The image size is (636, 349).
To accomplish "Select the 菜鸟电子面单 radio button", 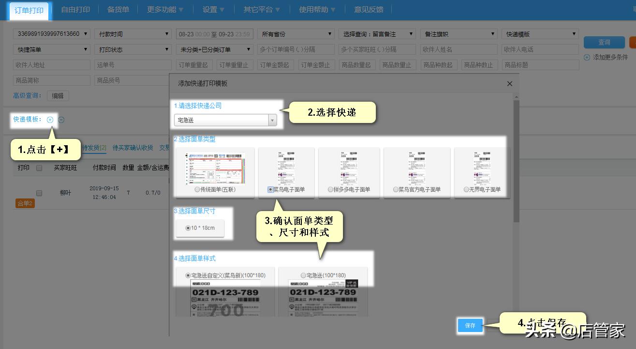I will (x=270, y=190).
